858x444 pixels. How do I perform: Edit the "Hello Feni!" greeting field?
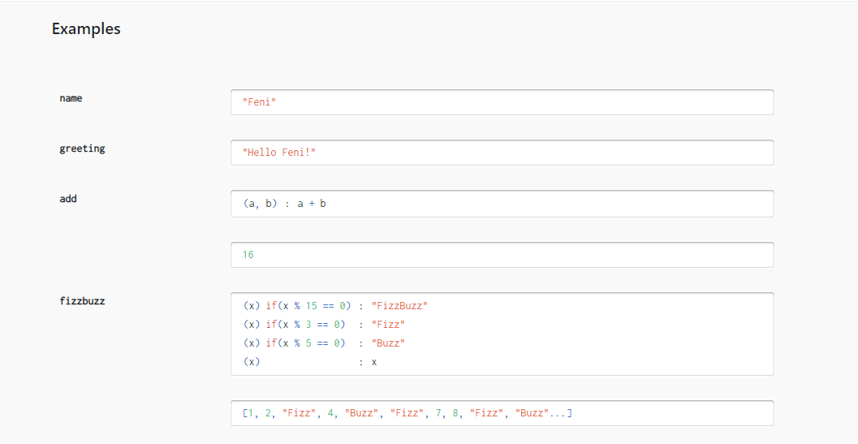(502, 153)
